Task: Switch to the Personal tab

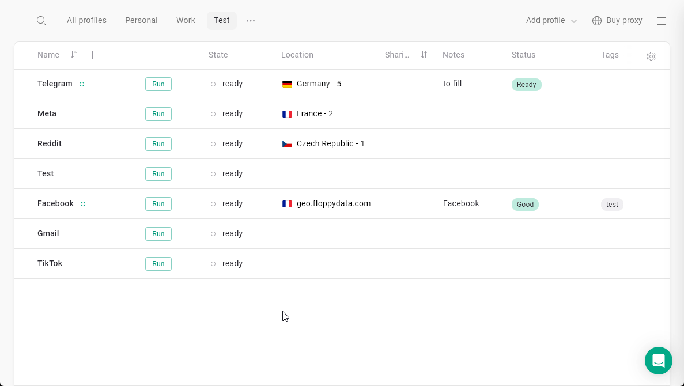Action: 141,21
